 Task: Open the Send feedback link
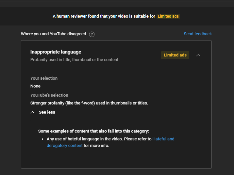coord(198,34)
